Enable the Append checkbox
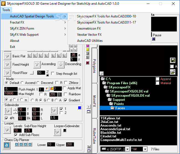Image resolution: width=180 pixels, height=154 pixels. 157,79
